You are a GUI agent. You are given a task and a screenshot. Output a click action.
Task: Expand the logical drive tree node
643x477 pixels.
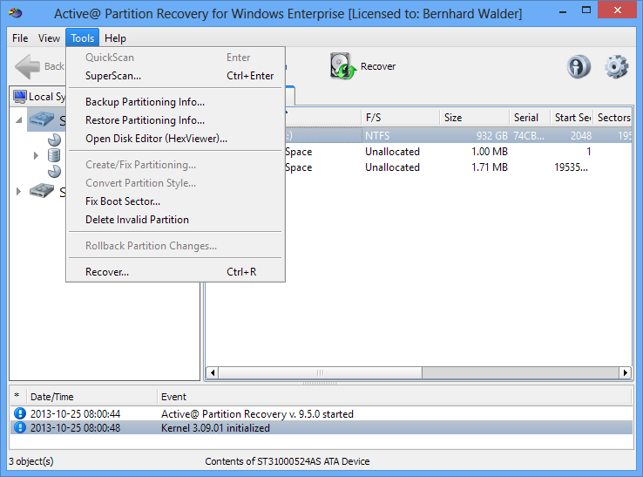pyautogui.click(x=36, y=155)
